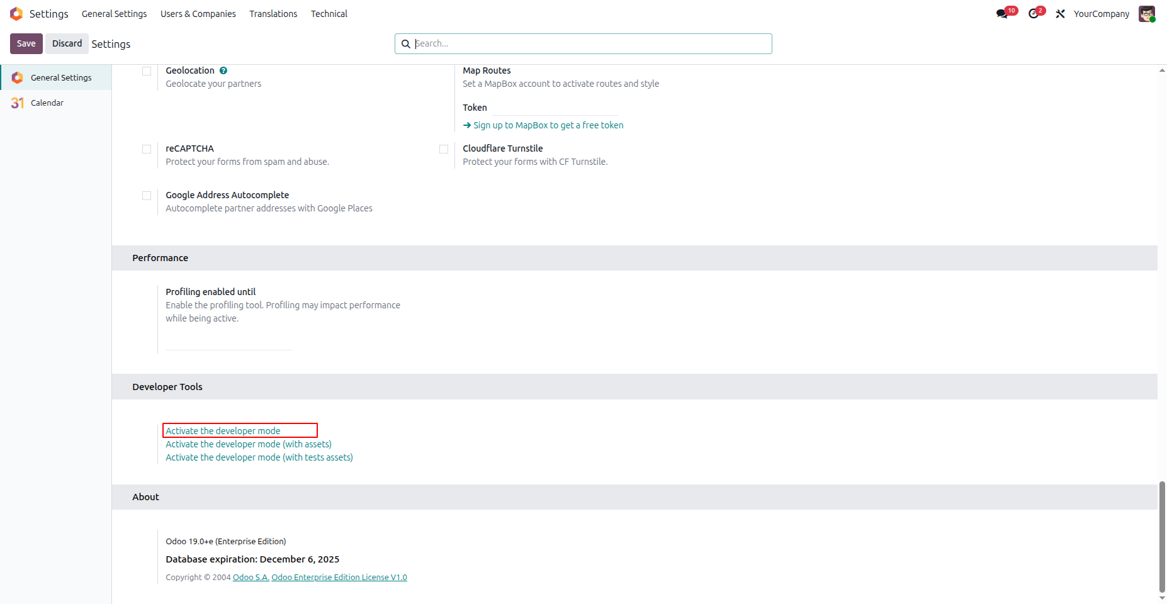Click the 'Database expiration: December 6, 2025' text
This screenshot has width=1167, height=604.
(252, 559)
